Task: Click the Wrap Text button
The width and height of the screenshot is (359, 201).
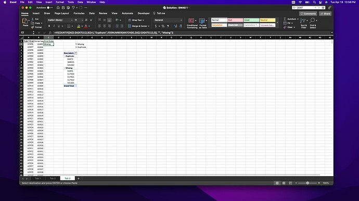Action: [136, 20]
